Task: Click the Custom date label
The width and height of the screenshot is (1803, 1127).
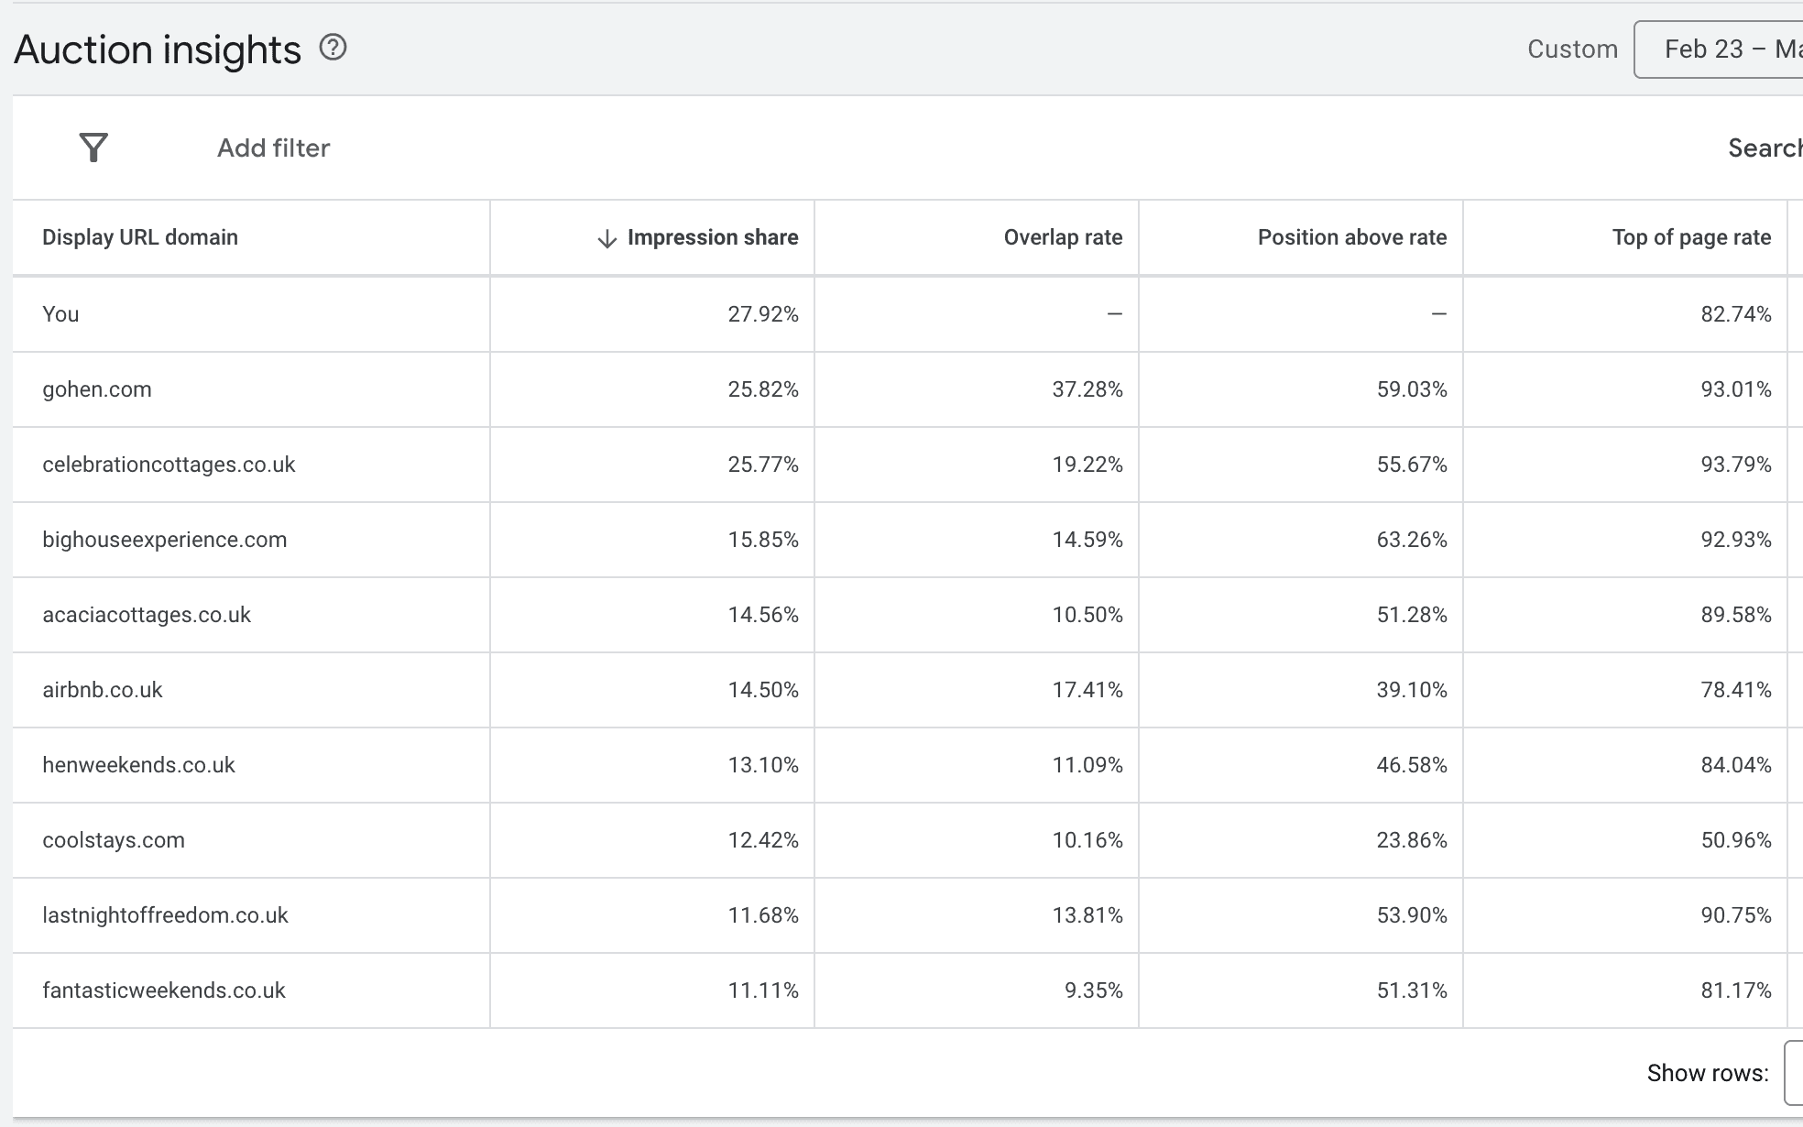Action: 1570,49
